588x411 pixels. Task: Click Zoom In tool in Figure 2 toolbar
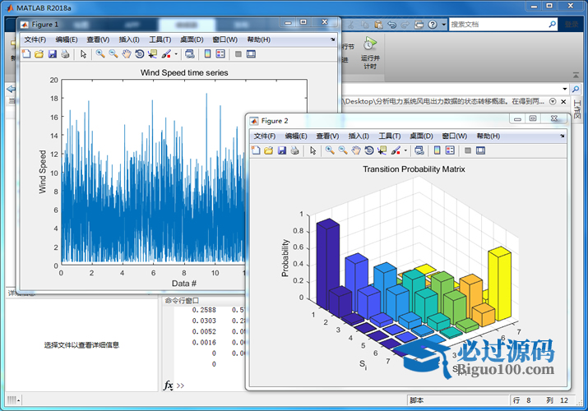(329, 150)
